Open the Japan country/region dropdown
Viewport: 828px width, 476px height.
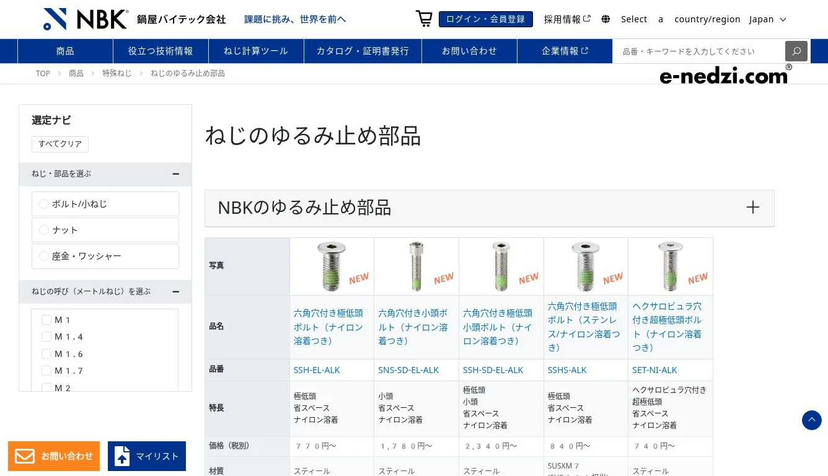pyautogui.click(x=768, y=19)
